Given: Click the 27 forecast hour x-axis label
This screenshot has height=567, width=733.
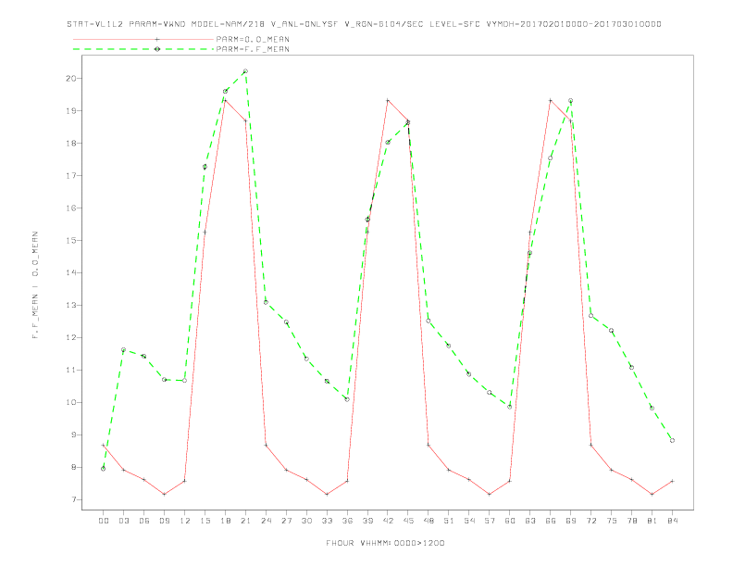Looking at the screenshot, I should (286, 521).
